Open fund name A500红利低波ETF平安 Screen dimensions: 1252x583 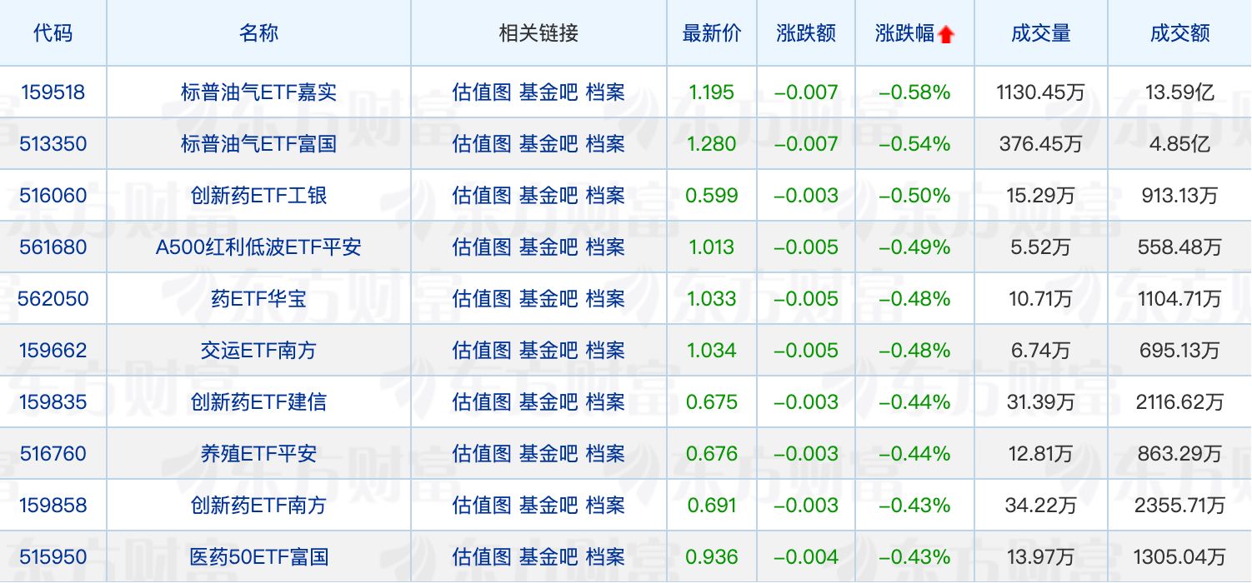259,247
